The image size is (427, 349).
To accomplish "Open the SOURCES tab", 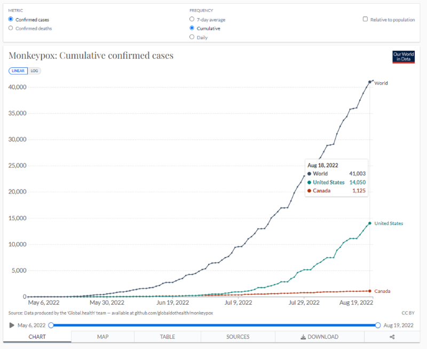I will tap(238, 337).
